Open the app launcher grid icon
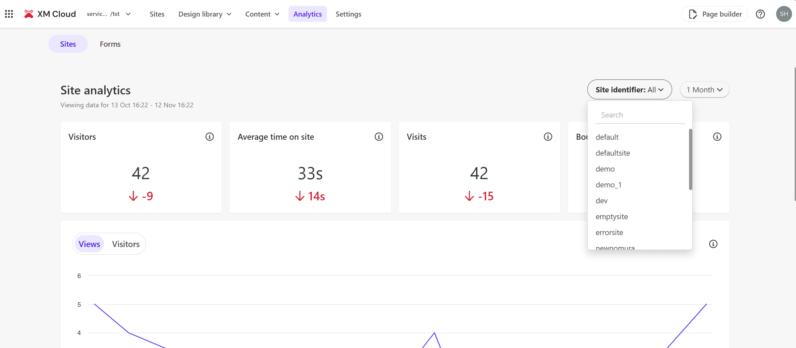The height and width of the screenshot is (348, 796). 9,14
